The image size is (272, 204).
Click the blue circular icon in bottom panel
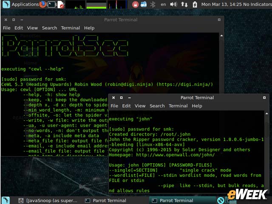(x=221, y=201)
